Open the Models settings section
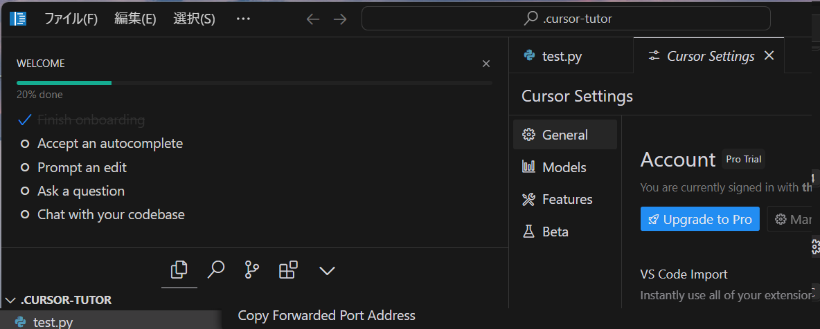The height and width of the screenshot is (329, 820). pos(564,167)
